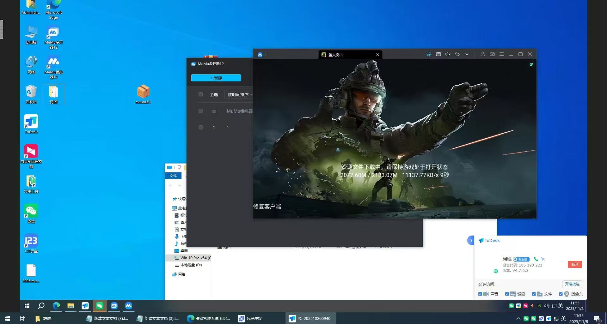Open the mail messages icon in the emulator
The image size is (607, 324).
click(492, 54)
